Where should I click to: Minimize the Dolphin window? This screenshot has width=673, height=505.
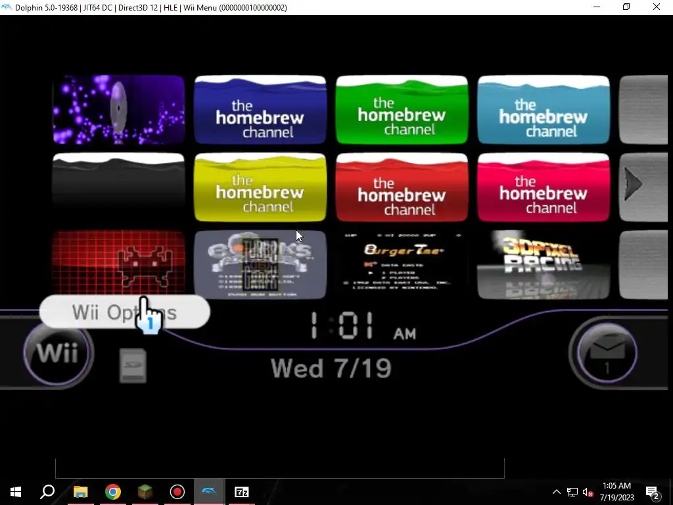pos(597,7)
